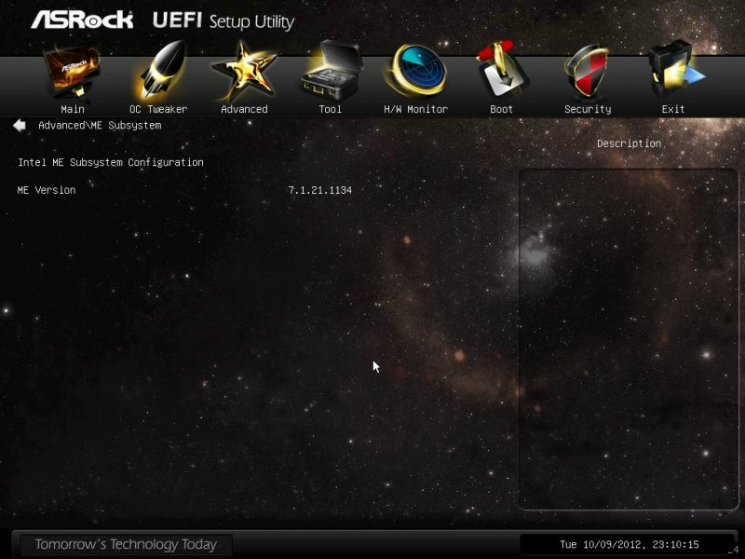The height and width of the screenshot is (559, 745).
Task: Open the Main monitor icon
Action: pyautogui.click(x=73, y=72)
